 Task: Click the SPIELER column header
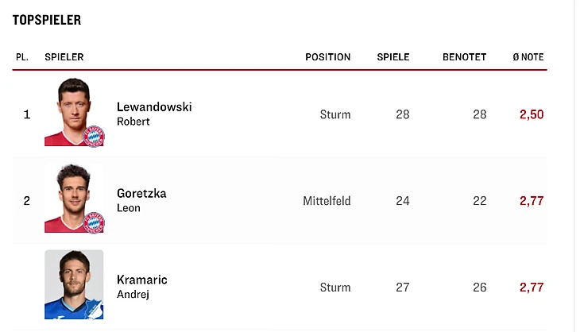click(x=64, y=57)
